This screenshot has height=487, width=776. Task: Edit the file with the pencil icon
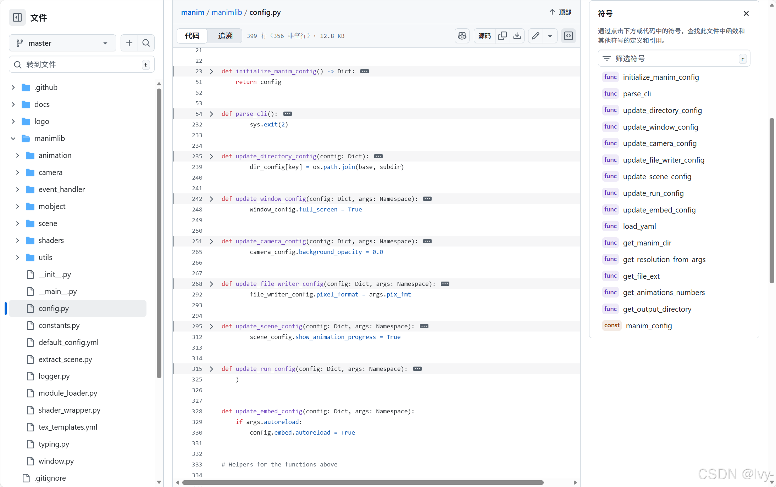point(536,36)
